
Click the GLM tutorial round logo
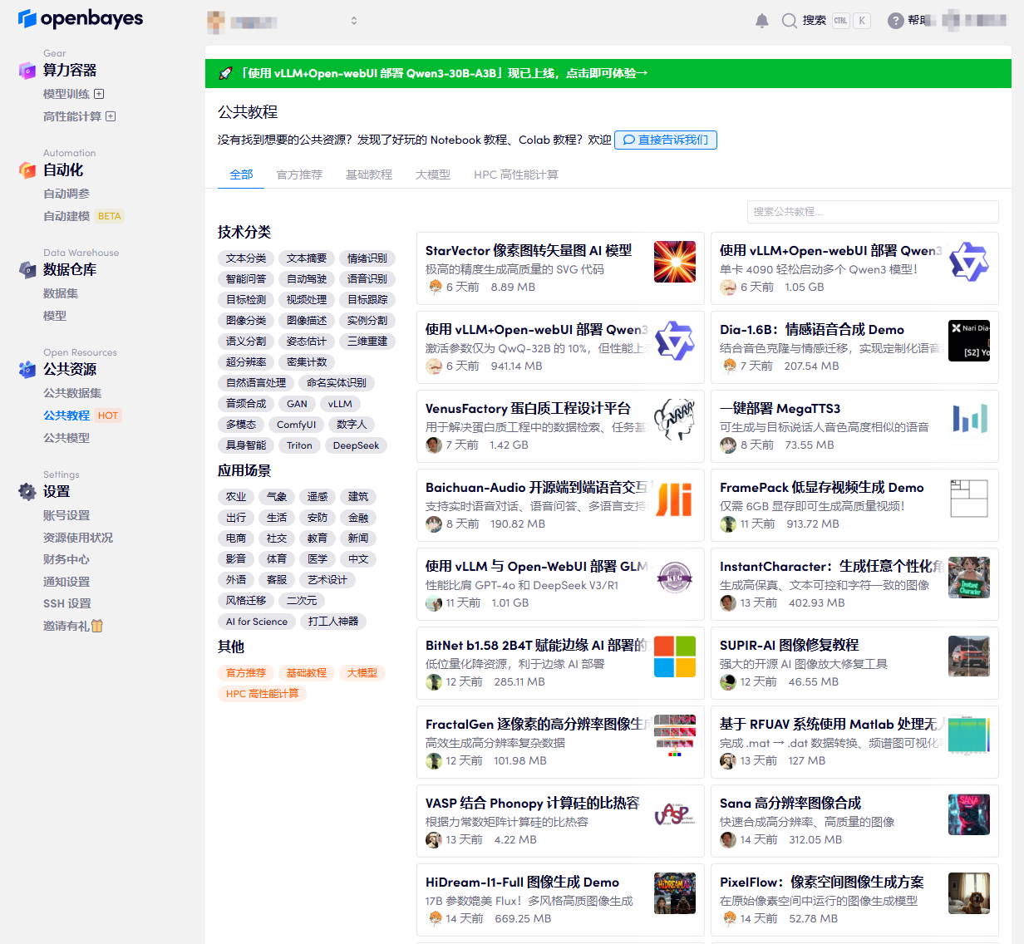(675, 578)
